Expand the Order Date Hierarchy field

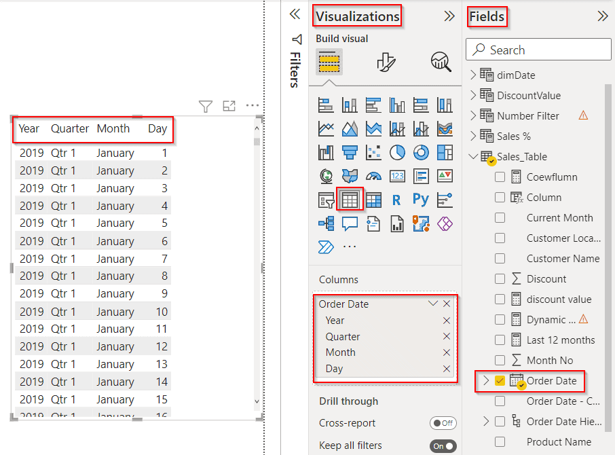click(486, 422)
